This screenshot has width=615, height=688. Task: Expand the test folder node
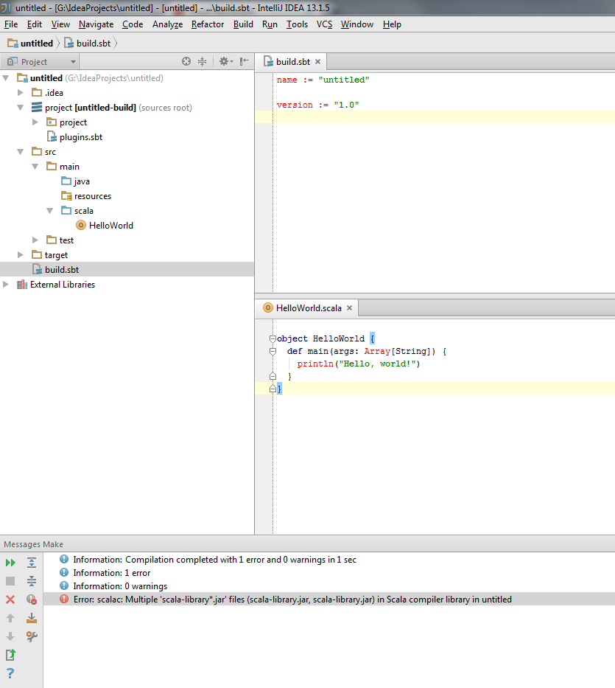coord(35,240)
